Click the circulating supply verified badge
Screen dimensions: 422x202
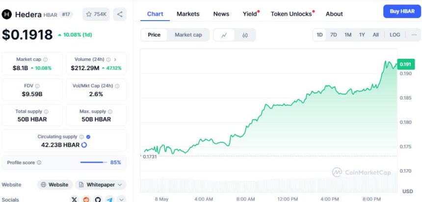pyautogui.click(x=88, y=137)
